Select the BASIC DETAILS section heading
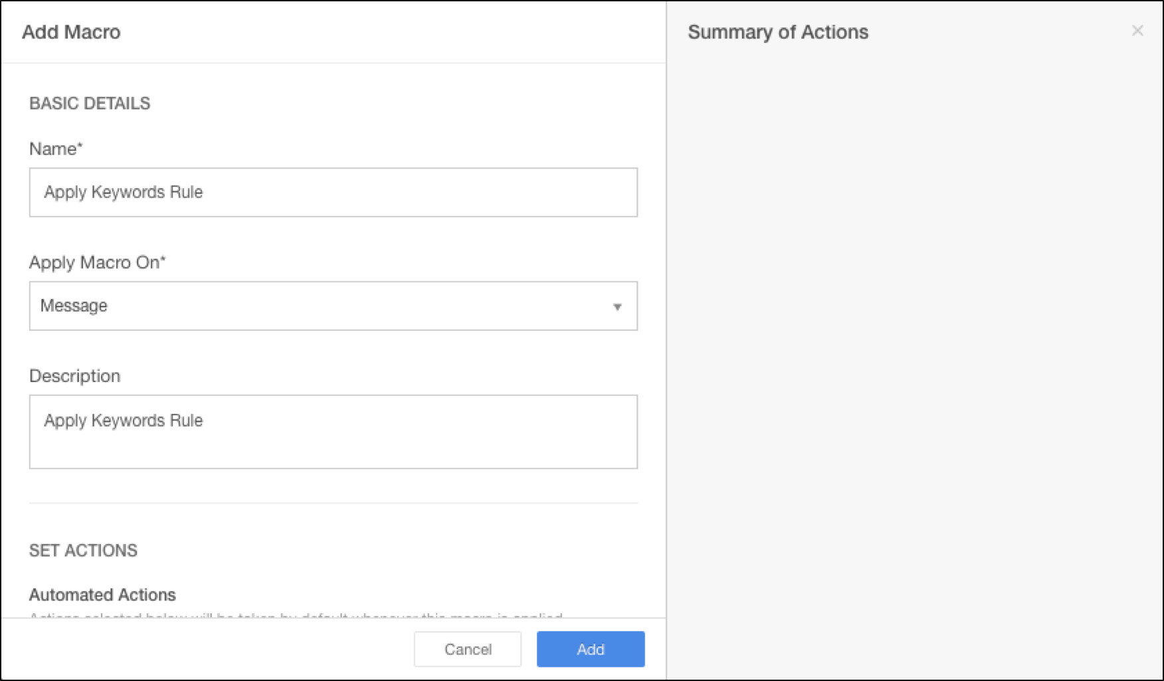The image size is (1164, 681). [90, 104]
